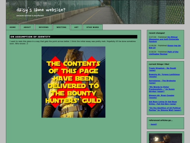This screenshot has height=143, width=190.
Task: Open "Bugonia dir. Yorgos Lanthimos (movie)" link
Action: (164, 76)
